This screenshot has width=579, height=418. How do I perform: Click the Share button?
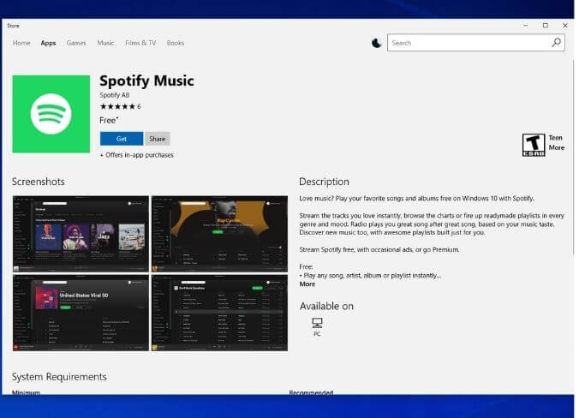coord(157,139)
